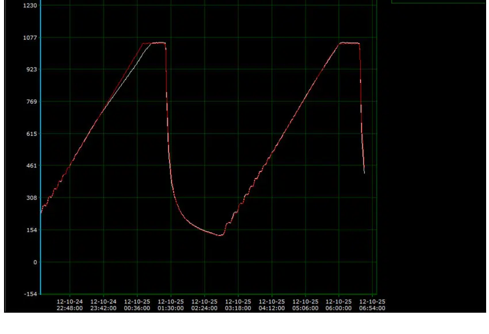Click the 12-10-25 06:54:00 time label
Image resolution: width=489 pixels, height=334 pixels.
pos(372,305)
